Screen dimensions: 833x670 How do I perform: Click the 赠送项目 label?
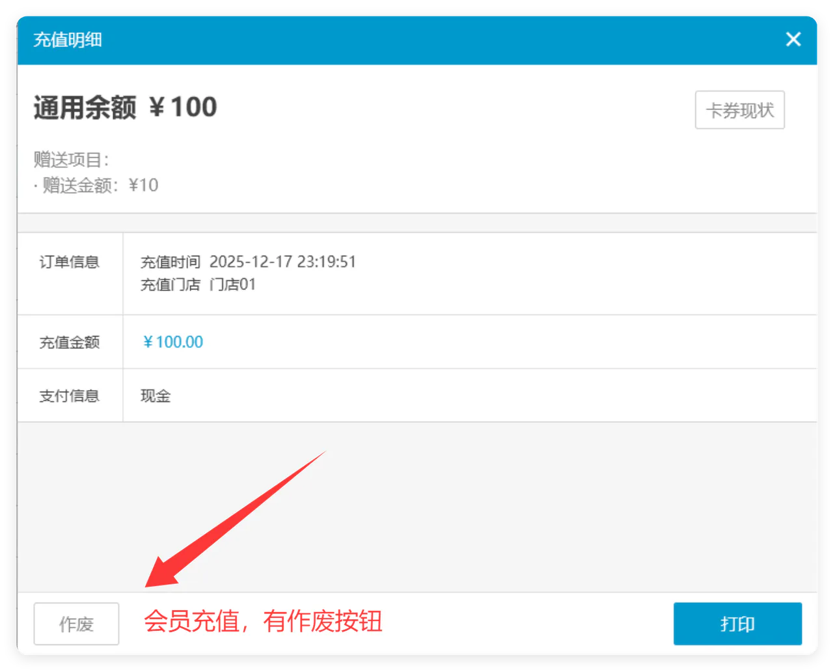(x=71, y=160)
